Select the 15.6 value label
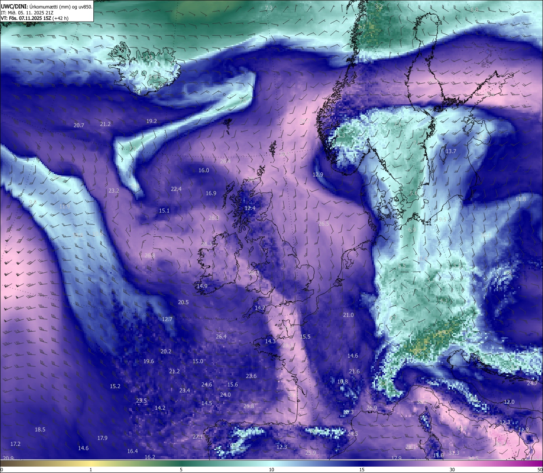Viewport: 543px width, 473px height. pyautogui.click(x=232, y=384)
